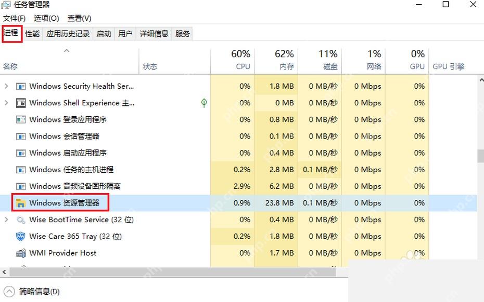Sort by the 状态 column header
484x302 pixels.
tap(175, 61)
